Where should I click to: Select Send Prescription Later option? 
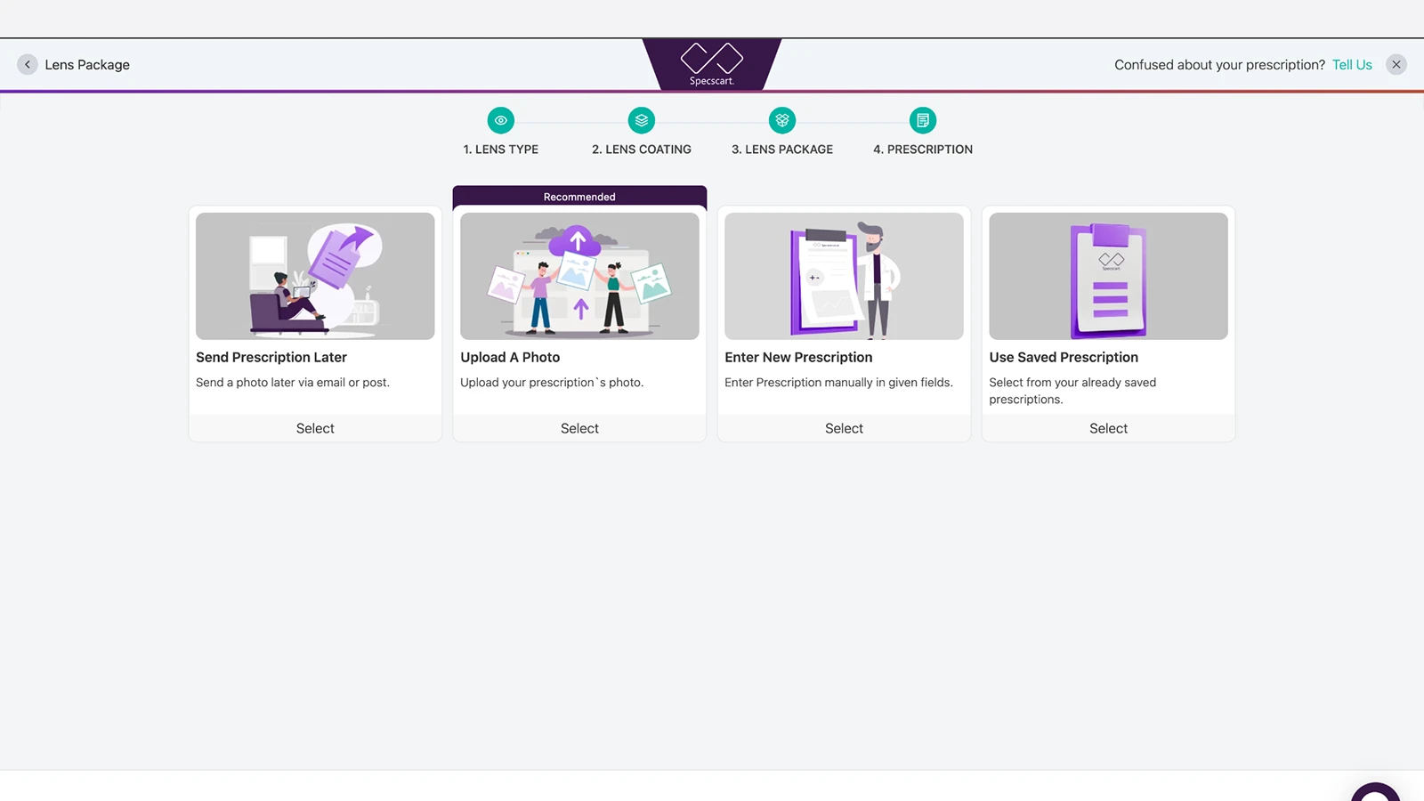315,428
